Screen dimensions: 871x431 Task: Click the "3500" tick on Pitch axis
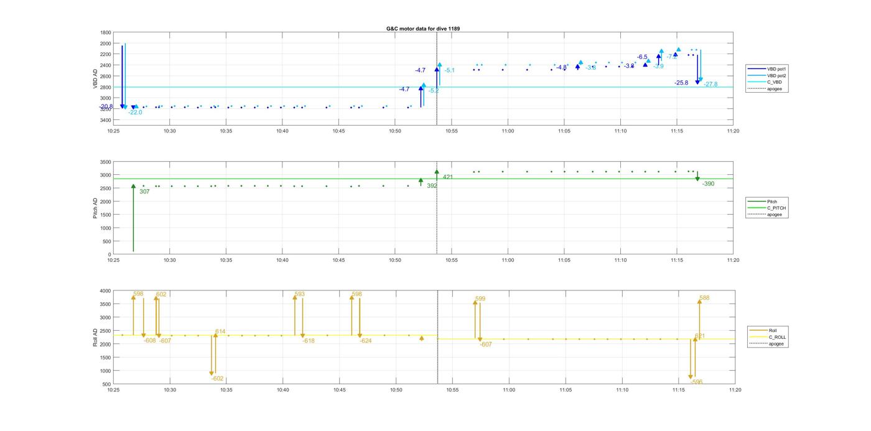tap(105, 162)
